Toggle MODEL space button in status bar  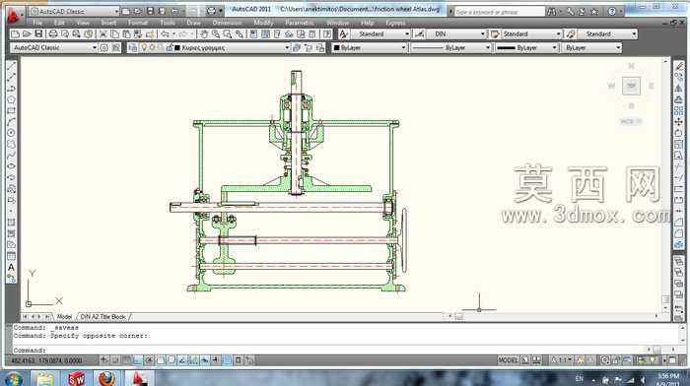point(509,360)
